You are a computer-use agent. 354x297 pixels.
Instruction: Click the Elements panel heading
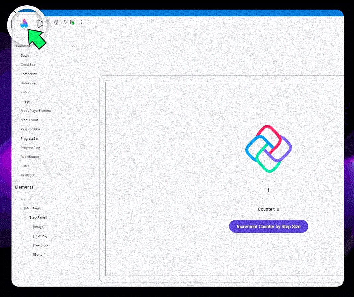tap(24, 187)
